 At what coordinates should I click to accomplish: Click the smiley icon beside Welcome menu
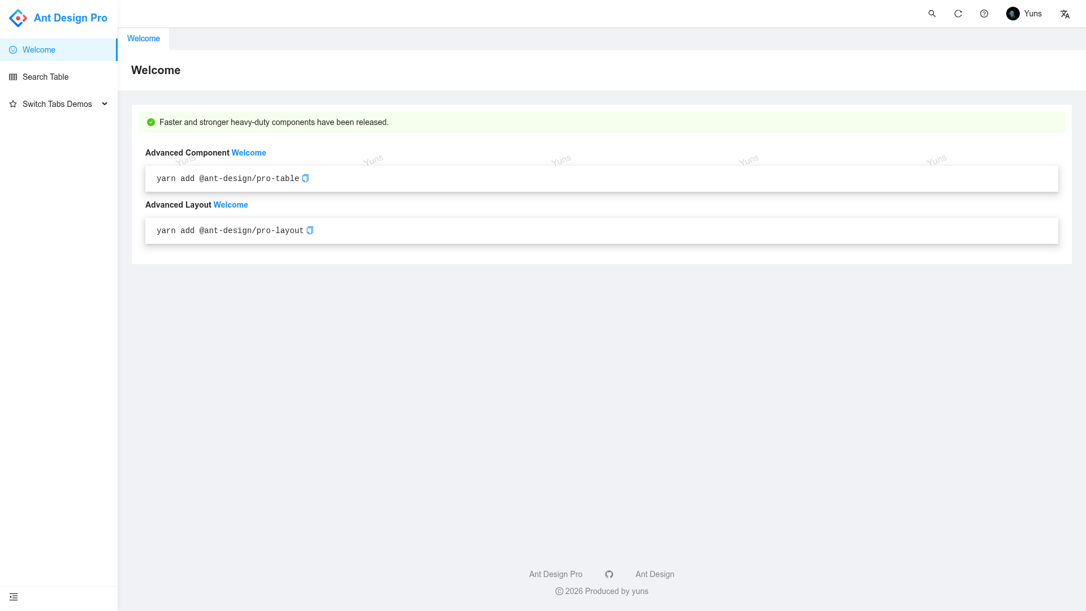13,50
